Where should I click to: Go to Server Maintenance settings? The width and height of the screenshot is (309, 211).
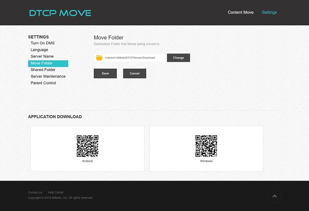coord(48,76)
